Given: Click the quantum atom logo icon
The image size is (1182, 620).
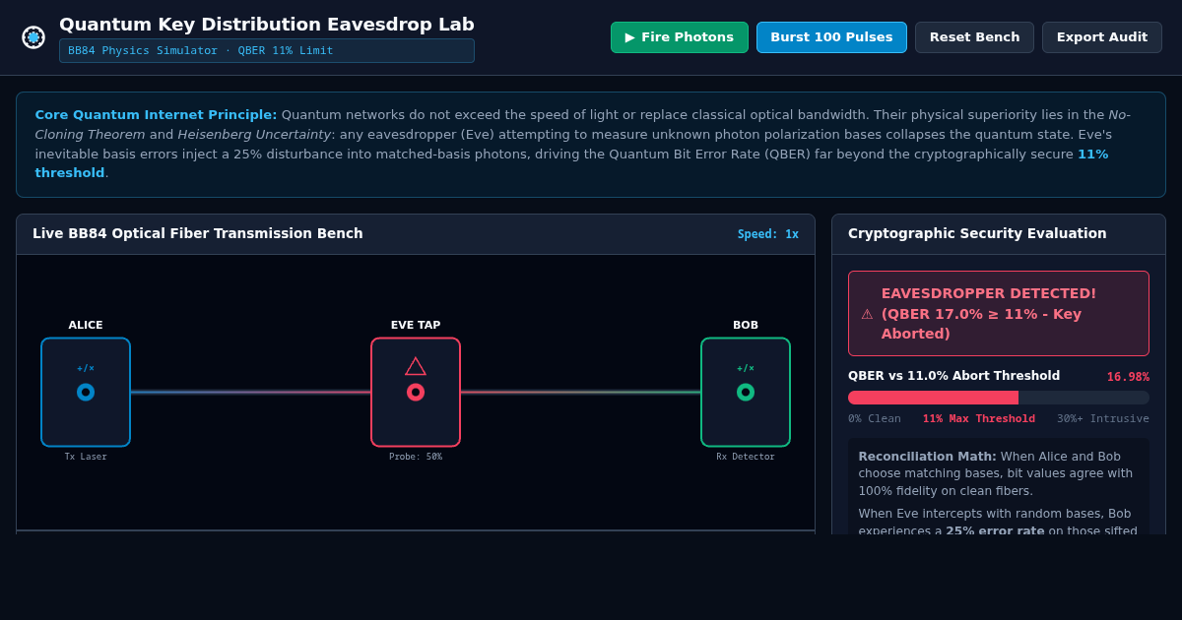Looking at the screenshot, I should pyautogui.click(x=33, y=37).
